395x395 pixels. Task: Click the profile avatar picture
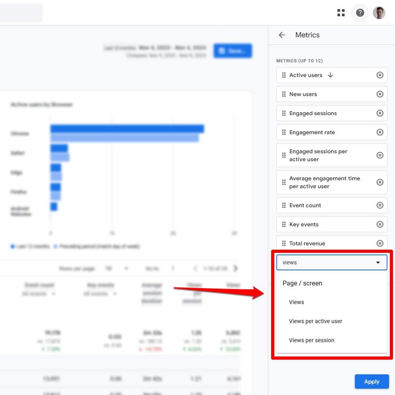(x=379, y=12)
